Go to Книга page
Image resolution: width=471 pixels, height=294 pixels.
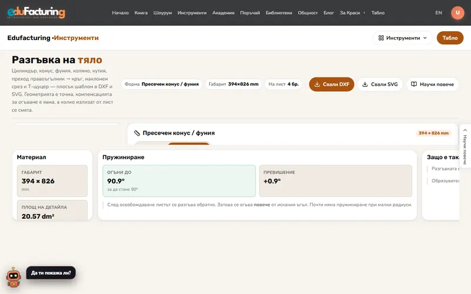[141, 13]
